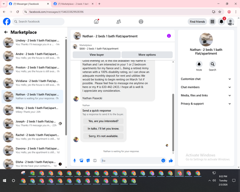Click the More options button
The image size is (240, 192).
pos(147,55)
